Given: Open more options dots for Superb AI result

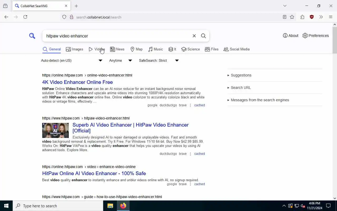Looking at the screenshot, I should [x=190, y=154].
